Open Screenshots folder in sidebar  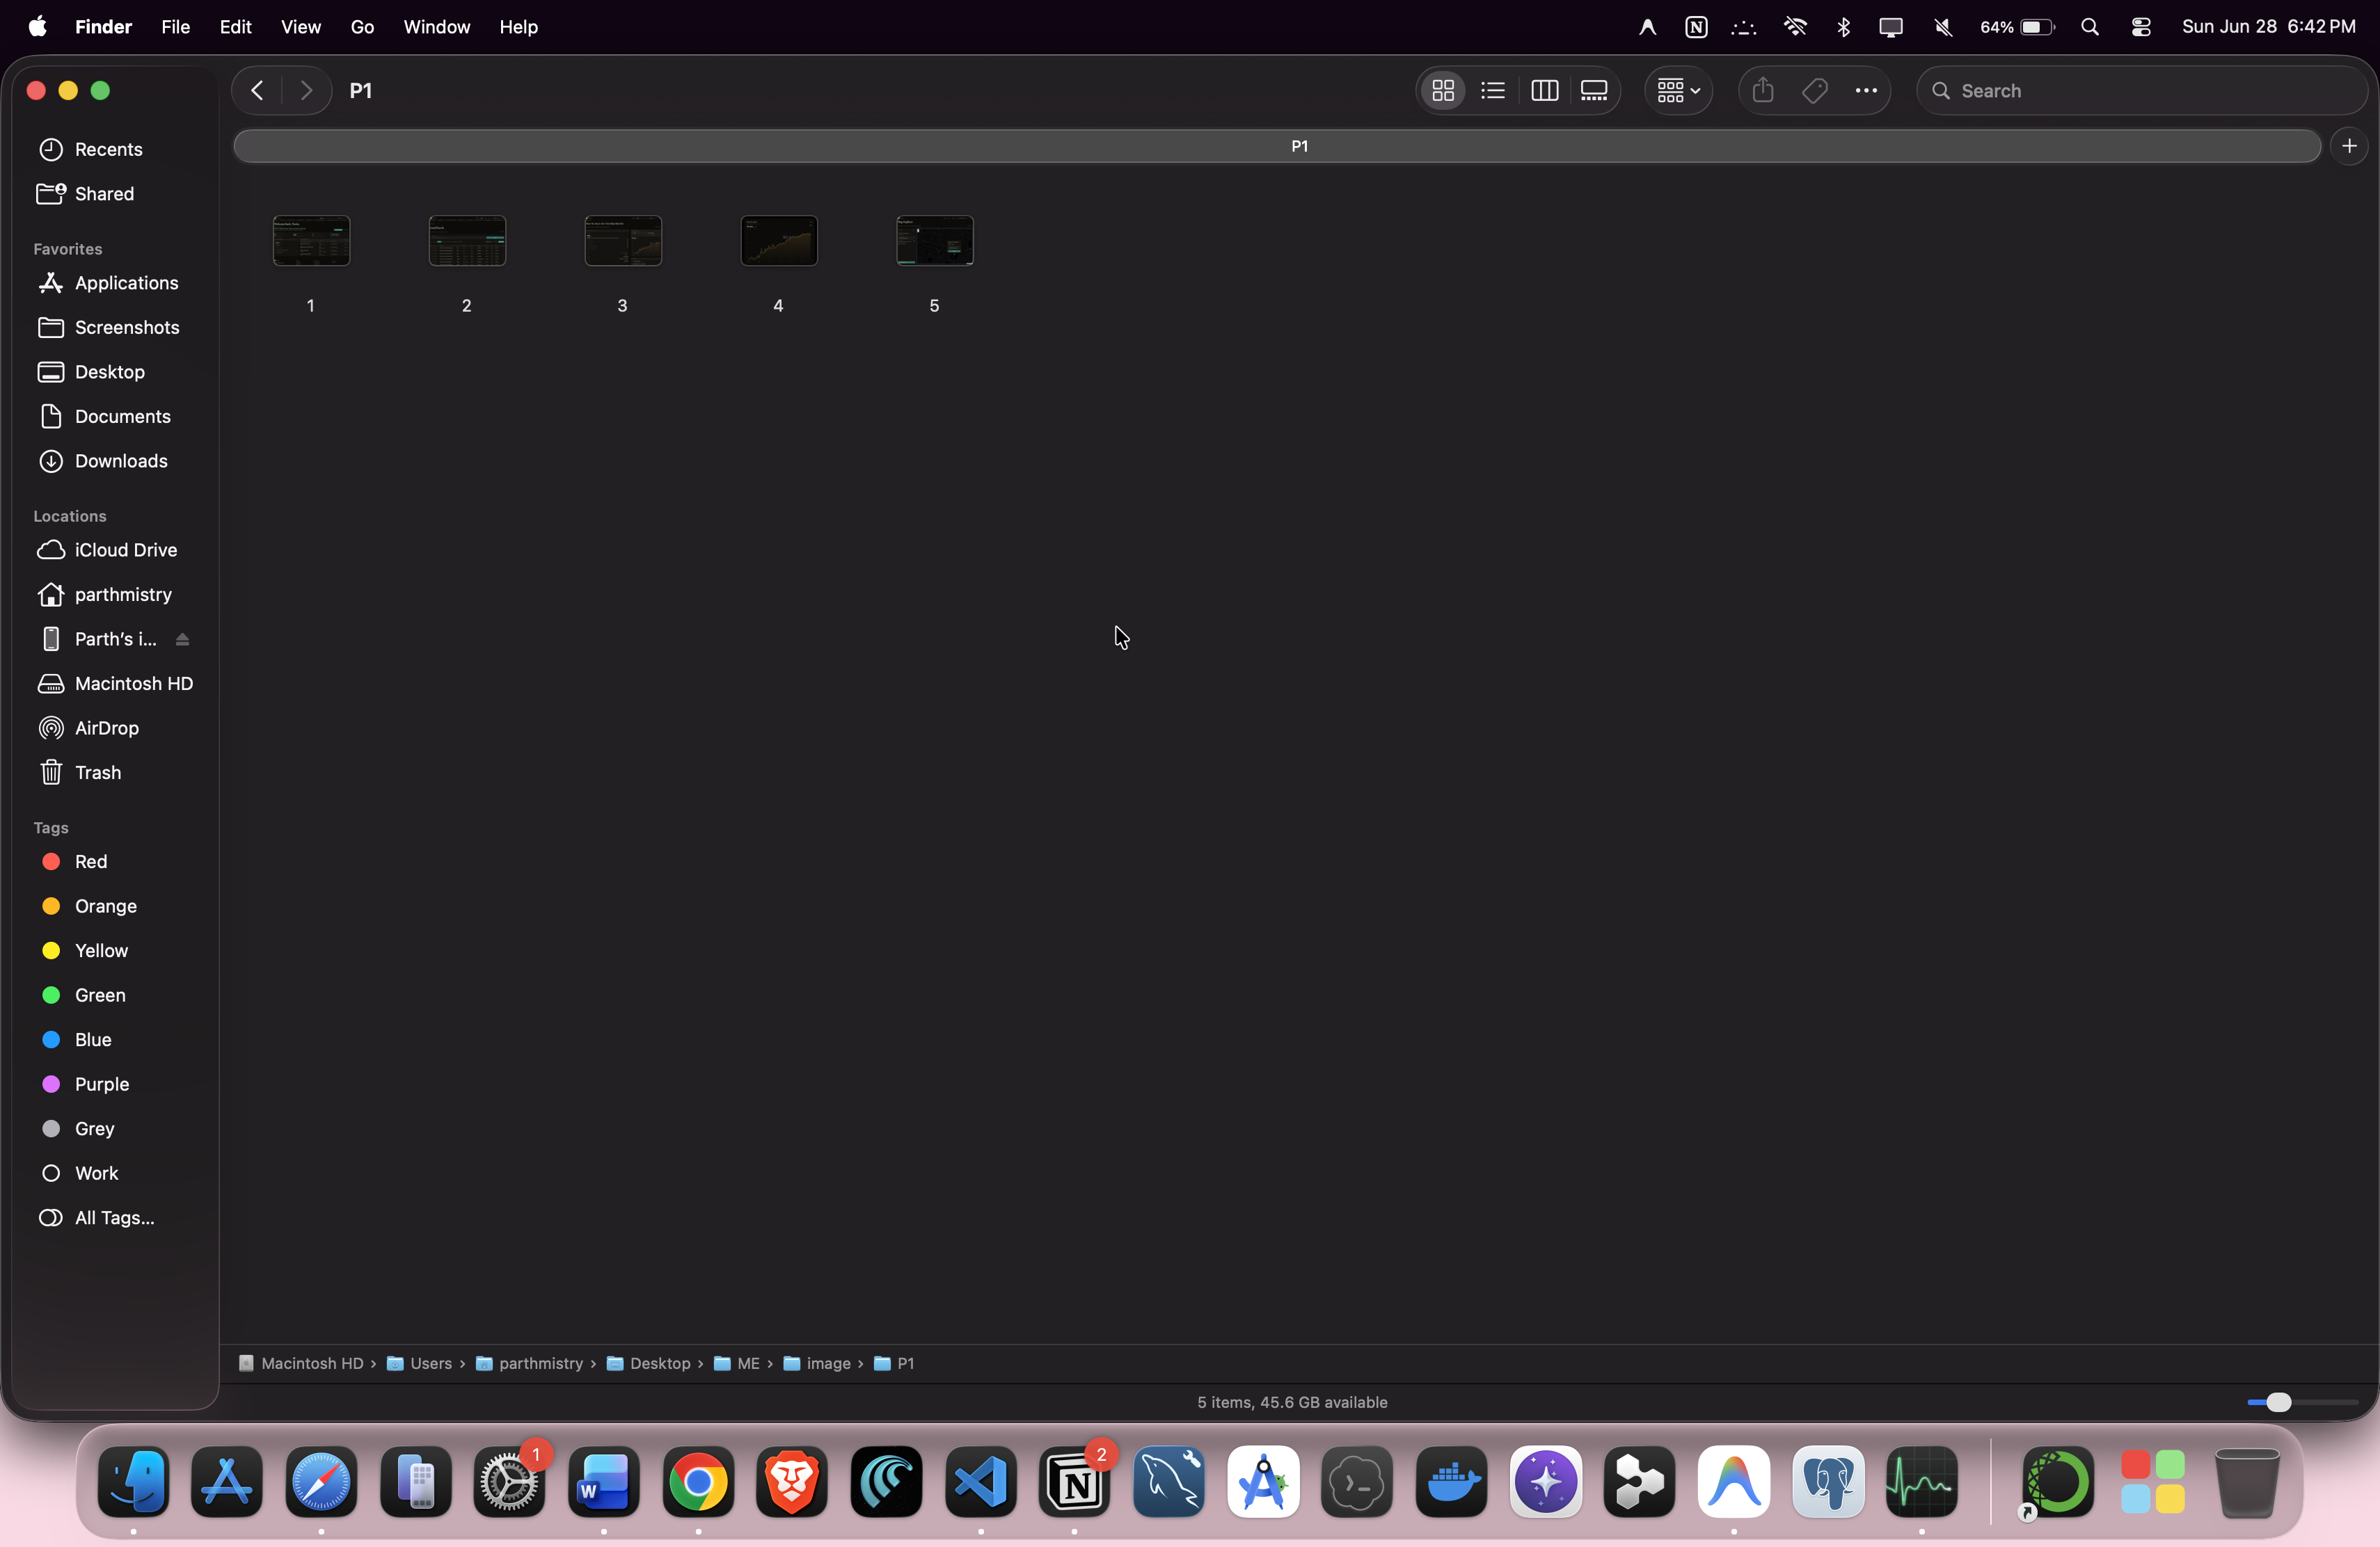(x=126, y=328)
